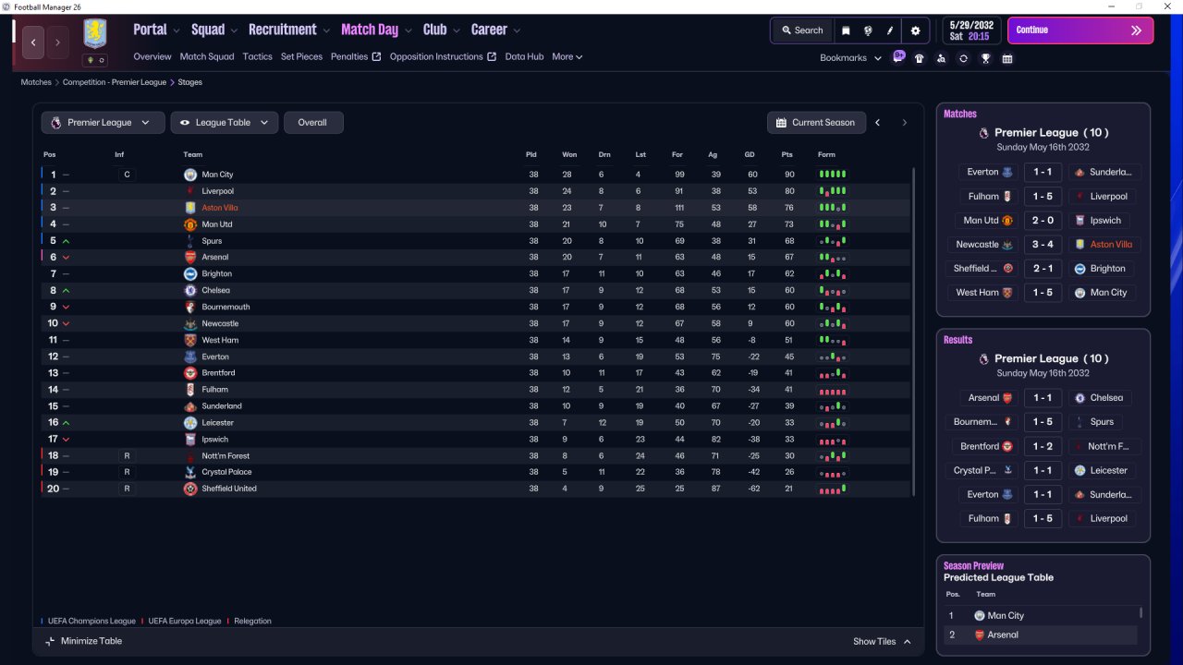Click Aston Villa team name in table

(x=220, y=208)
